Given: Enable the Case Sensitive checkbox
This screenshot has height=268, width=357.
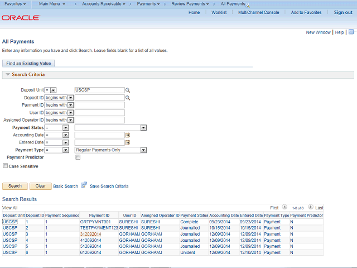Looking at the screenshot, I should coord(6,166).
